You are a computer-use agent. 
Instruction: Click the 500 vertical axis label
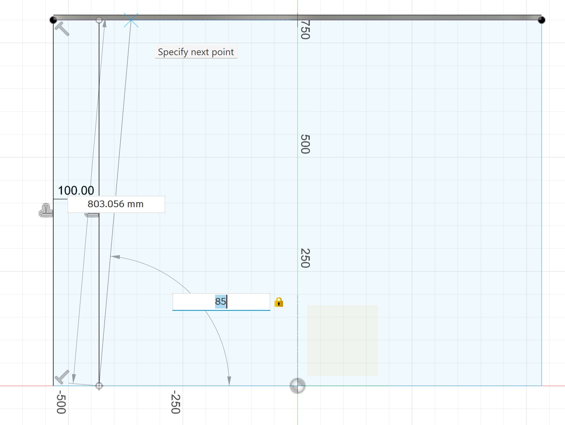click(x=305, y=144)
